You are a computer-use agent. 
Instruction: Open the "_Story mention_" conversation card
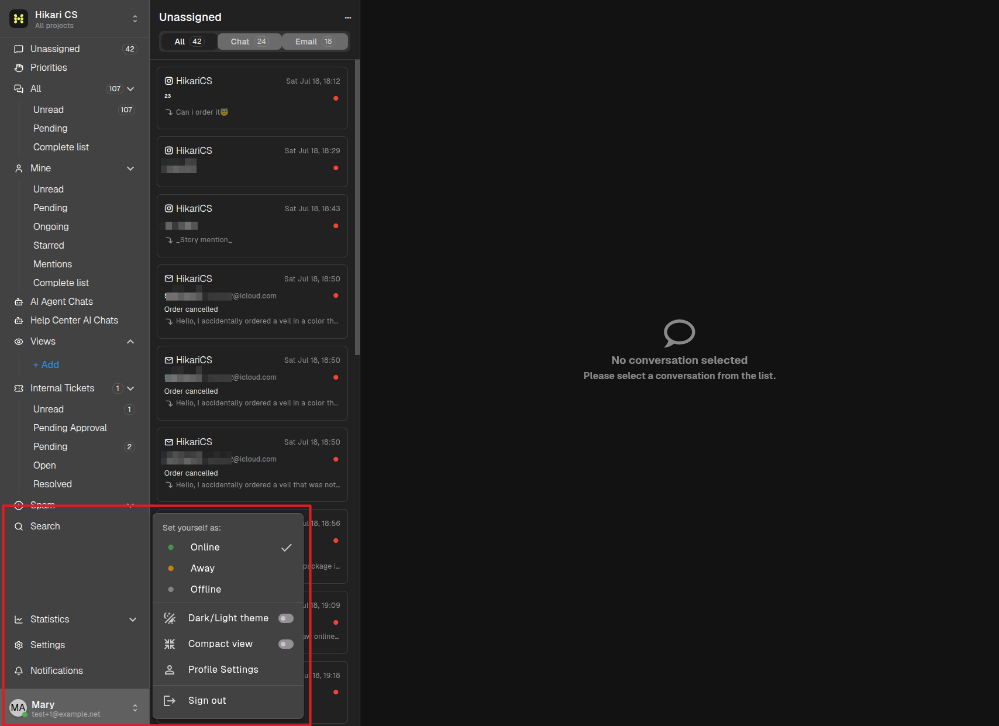click(252, 226)
